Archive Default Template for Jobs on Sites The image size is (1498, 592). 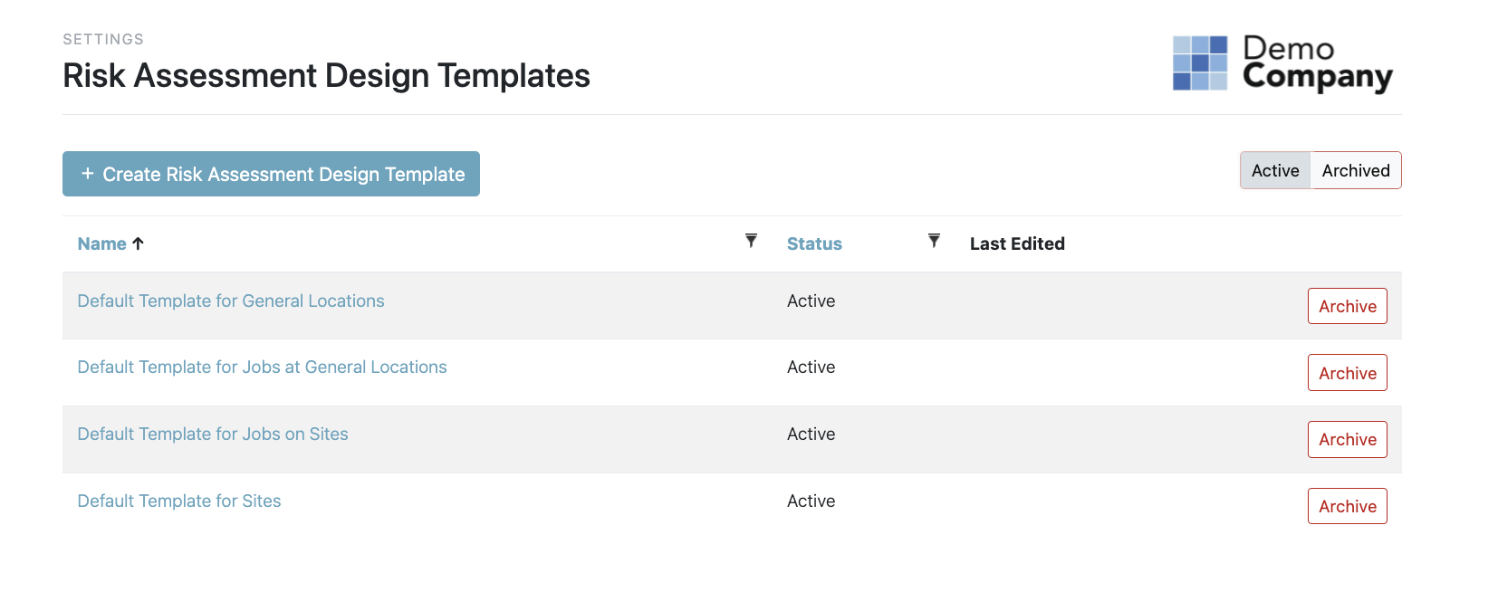coord(1347,439)
